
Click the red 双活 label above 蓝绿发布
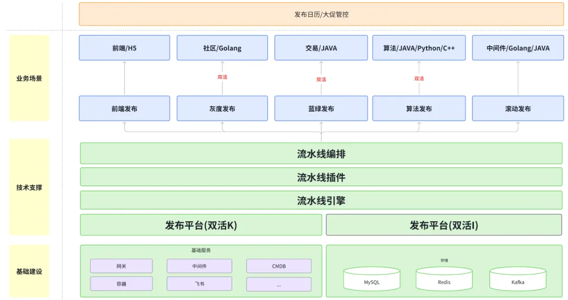point(321,79)
